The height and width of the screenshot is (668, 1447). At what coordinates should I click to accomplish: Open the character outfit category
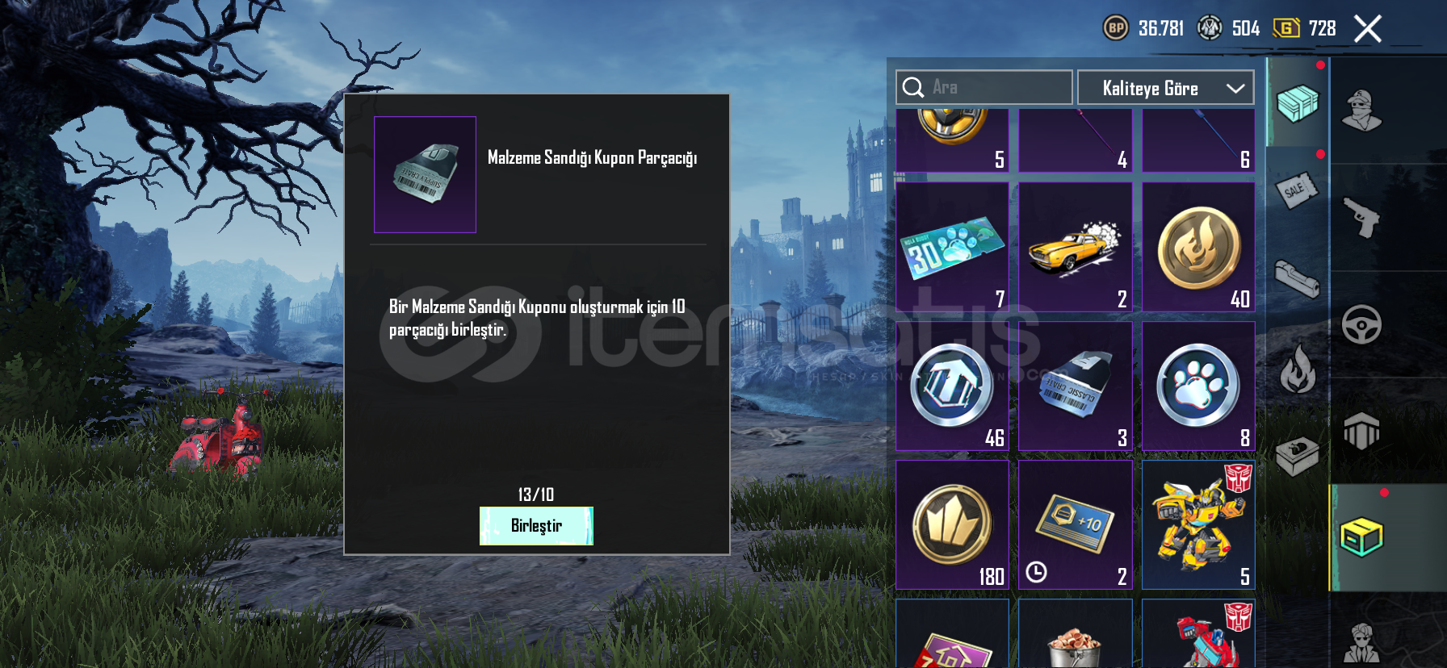1362,111
